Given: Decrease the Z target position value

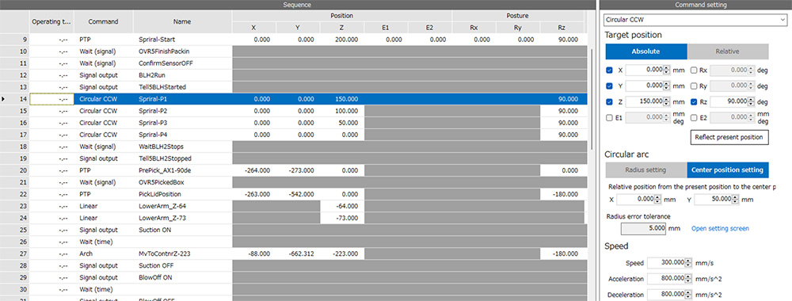Looking at the screenshot, I should (666, 104).
